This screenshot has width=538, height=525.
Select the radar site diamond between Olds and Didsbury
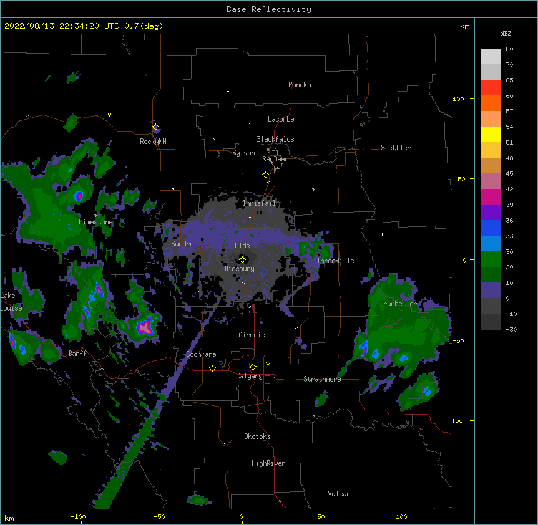tap(242, 259)
